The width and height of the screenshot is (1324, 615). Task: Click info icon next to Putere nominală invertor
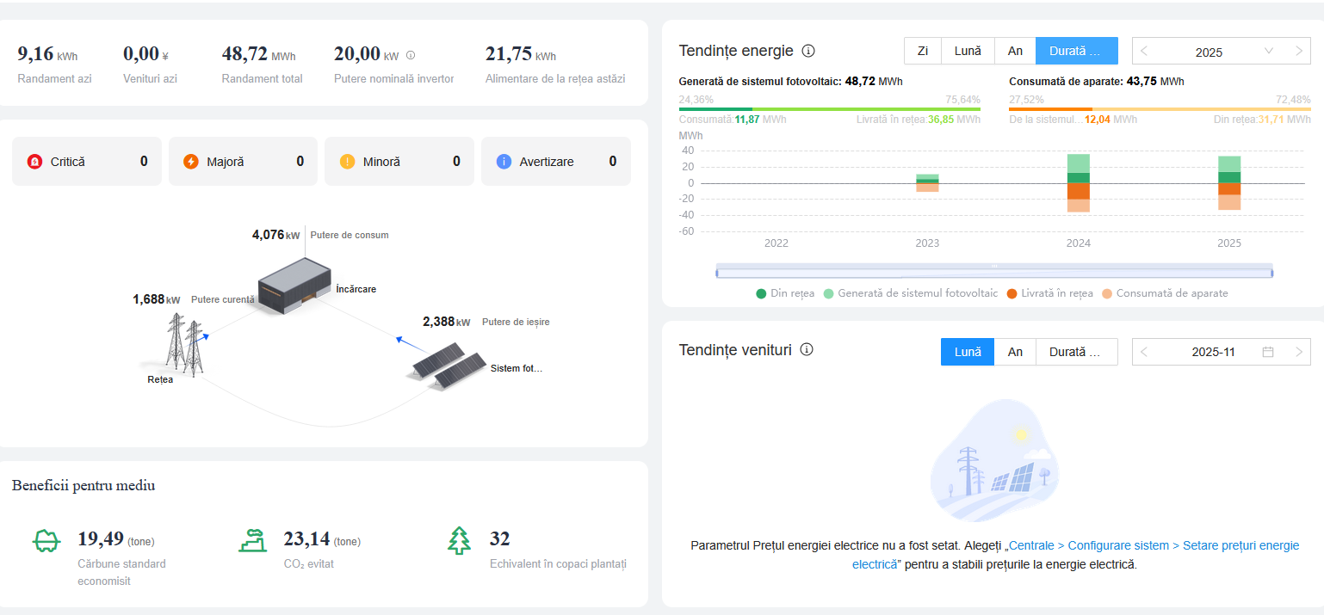[x=411, y=55]
